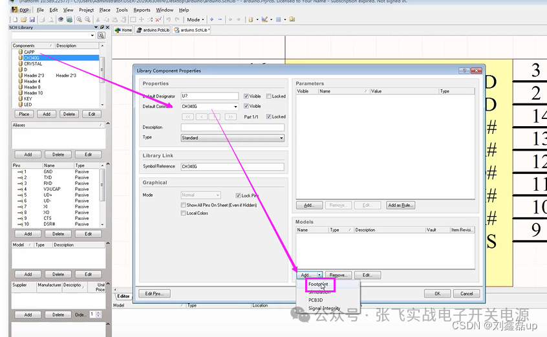Toggle Lock Pins checkbox
The height and width of the screenshot is (337, 547).
238,195
